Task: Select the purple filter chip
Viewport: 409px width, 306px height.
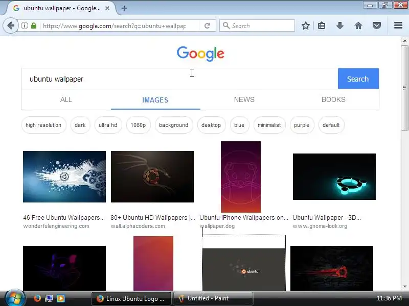Action: 302,125
